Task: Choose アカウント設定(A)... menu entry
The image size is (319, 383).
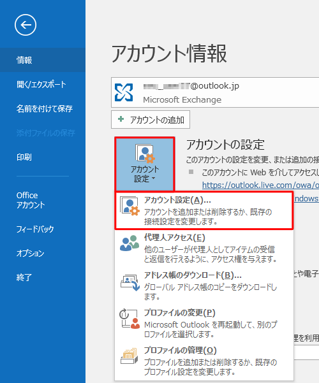Action: pos(204,210)
